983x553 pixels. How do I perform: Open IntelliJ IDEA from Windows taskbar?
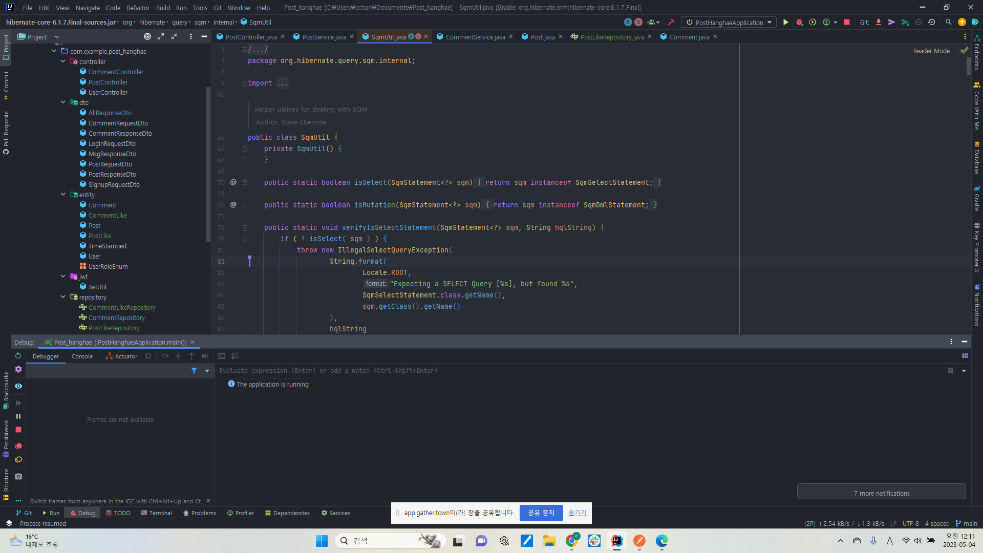tap(616, 541)
